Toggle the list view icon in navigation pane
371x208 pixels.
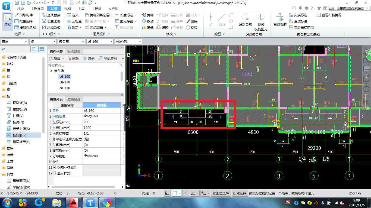coord(34,49)
